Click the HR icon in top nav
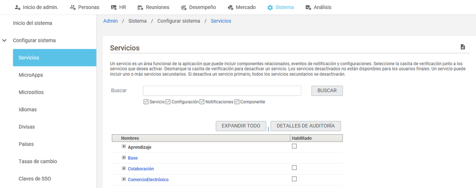Screen dimensions: 476x188 pos(114,7)
